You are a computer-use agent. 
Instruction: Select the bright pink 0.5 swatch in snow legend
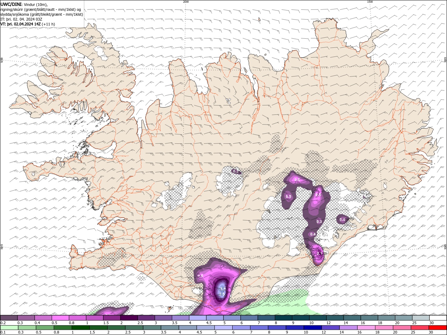(60, 318)
